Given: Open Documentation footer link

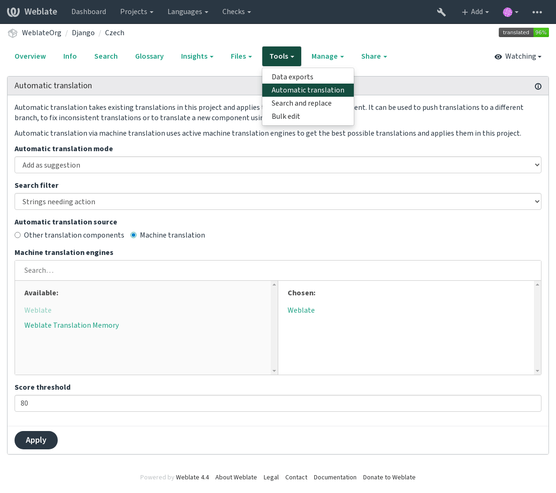Looking at the screenshot, I should click(335, 478).
